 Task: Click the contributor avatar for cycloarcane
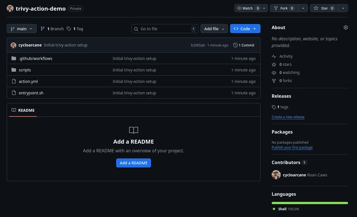[276, 175]
